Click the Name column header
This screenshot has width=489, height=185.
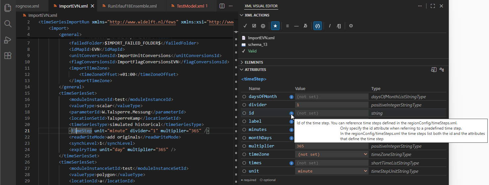point(254,89)
